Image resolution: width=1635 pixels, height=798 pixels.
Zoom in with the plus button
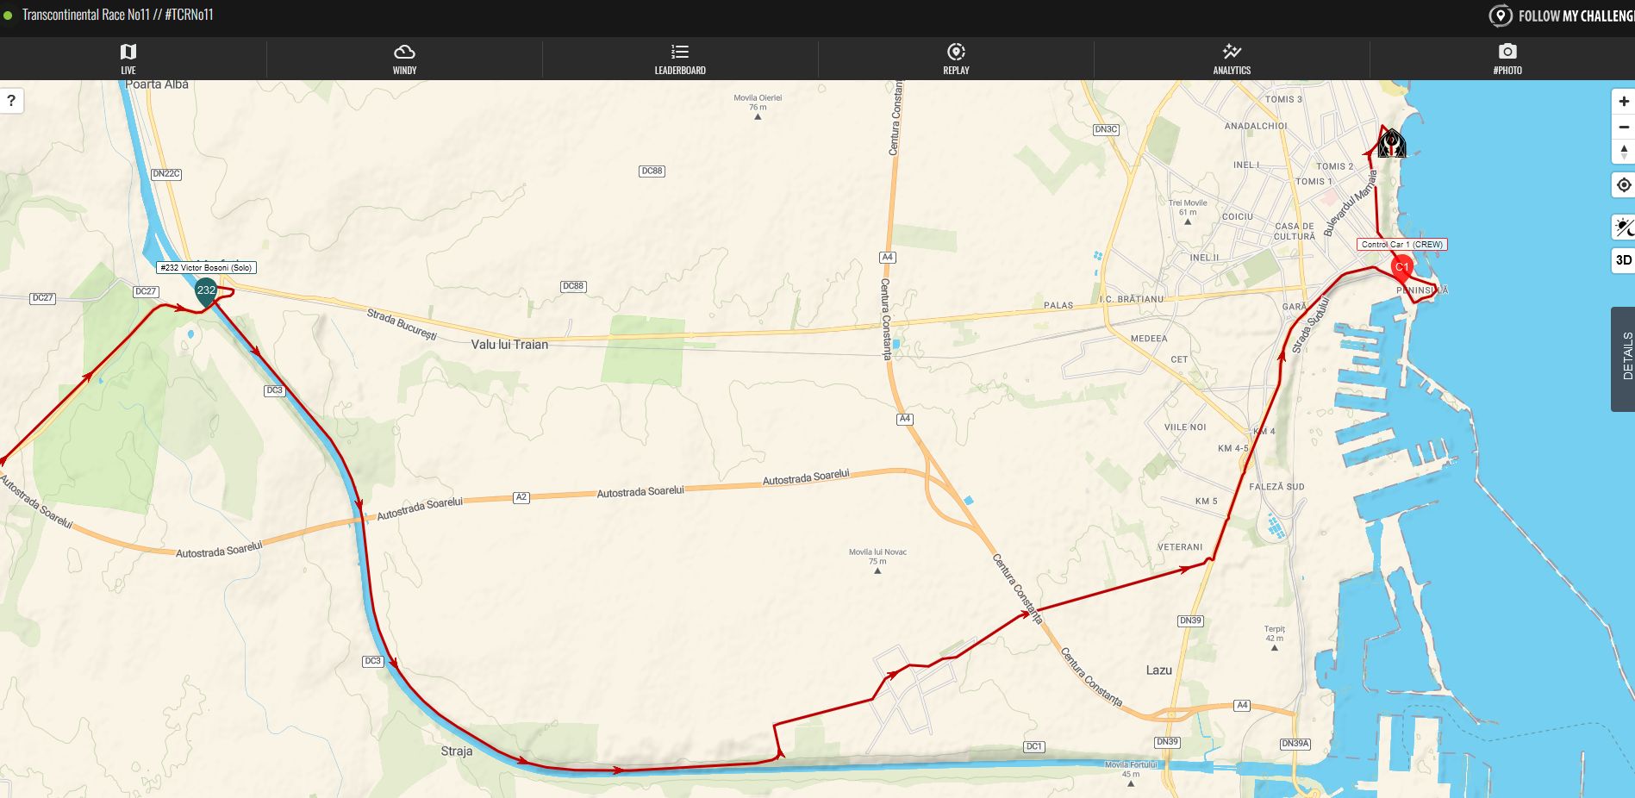click(x=1624, y=101)
